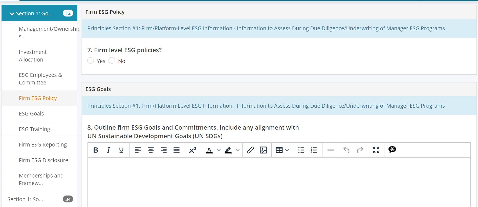Image resolution: width=478 pixels, height=207 pixels.
Task: Undo the last edit
Action: [x=346, y=150]
